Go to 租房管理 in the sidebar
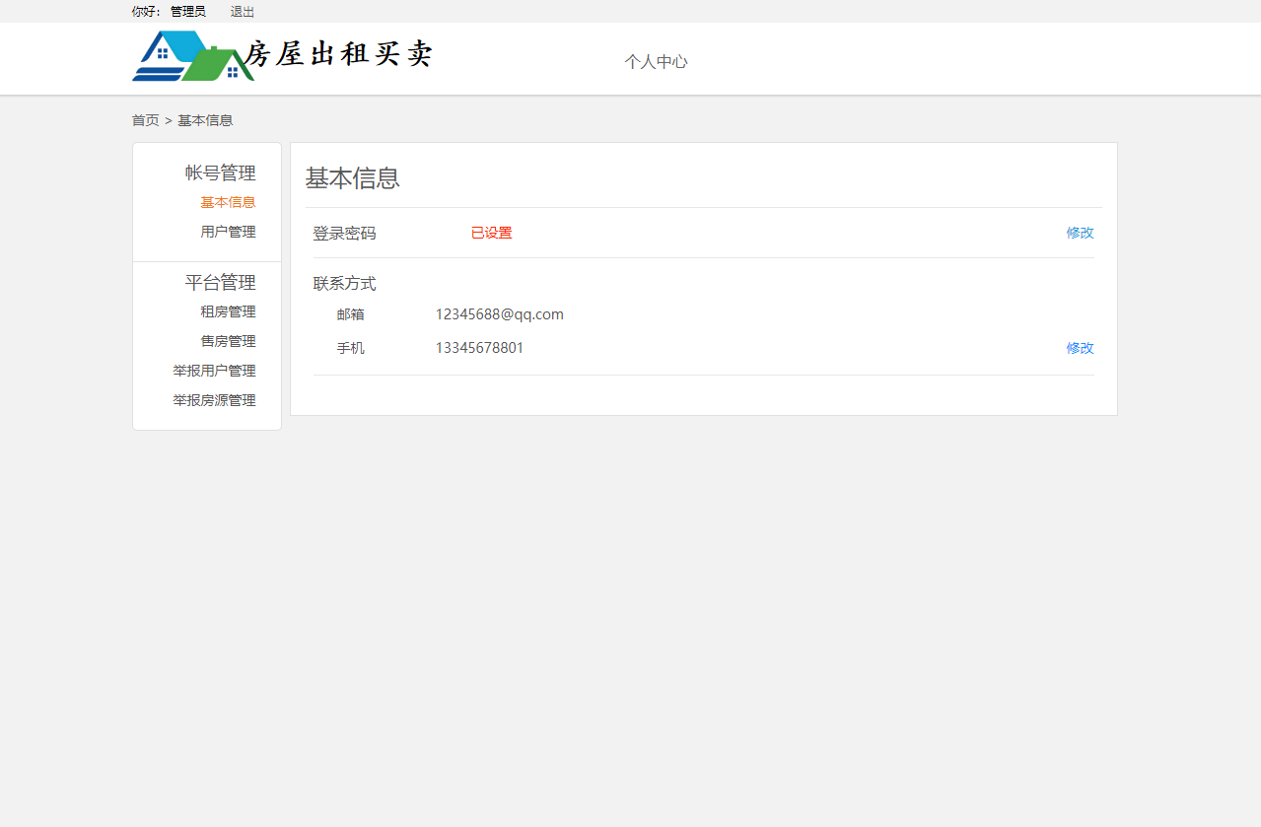The image size is (1261, 827). pos(228,310)
